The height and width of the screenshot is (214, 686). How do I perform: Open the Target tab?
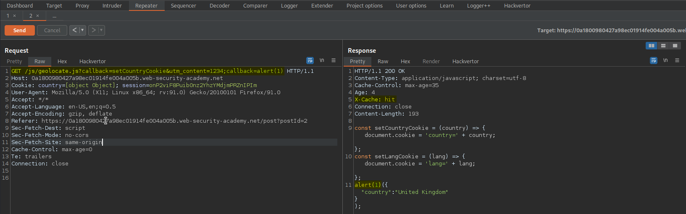(54, 5)
